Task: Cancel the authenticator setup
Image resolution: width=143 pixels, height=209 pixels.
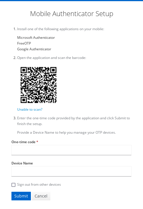Action: [x=41, y=196]
